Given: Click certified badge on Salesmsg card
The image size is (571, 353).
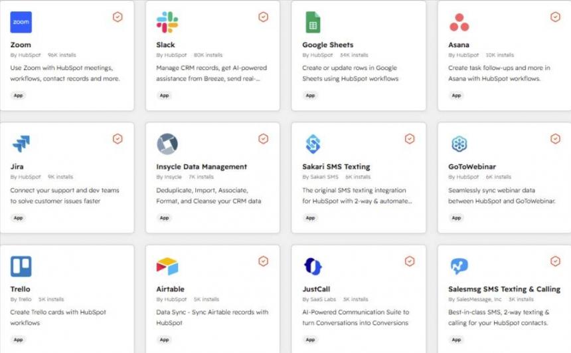Looking at the screenshot, I should click(x=555, y=261).
